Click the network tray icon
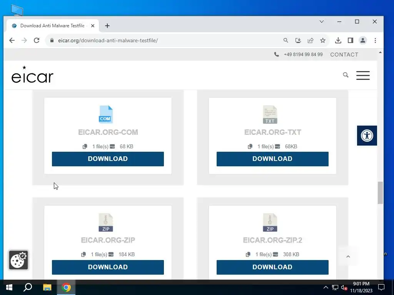This screenshot has width=394, height=295. [x=335, y=287]
